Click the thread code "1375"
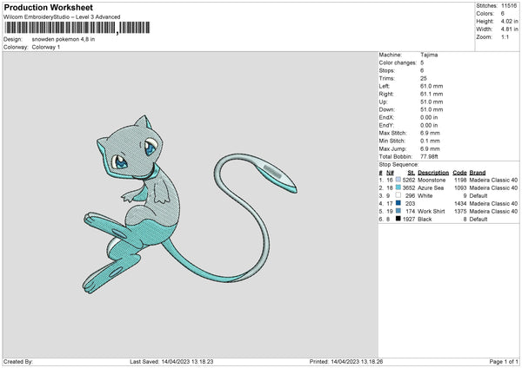This screenshot has width=522, height=368. click(x=460, y=211)
